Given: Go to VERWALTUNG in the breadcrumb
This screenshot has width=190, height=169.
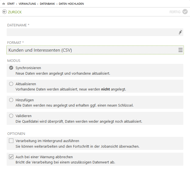Looking at the screenshot, I should click(x=27, y=4).
